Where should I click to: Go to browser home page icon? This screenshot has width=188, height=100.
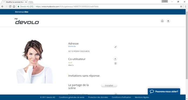coord(14,6)
